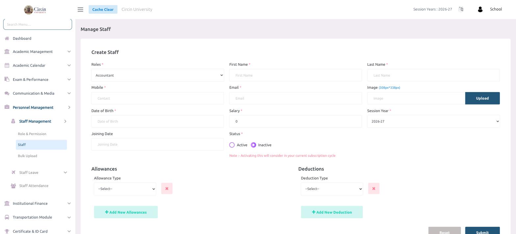Click the Cache Clear button

(x=103, y=10)
